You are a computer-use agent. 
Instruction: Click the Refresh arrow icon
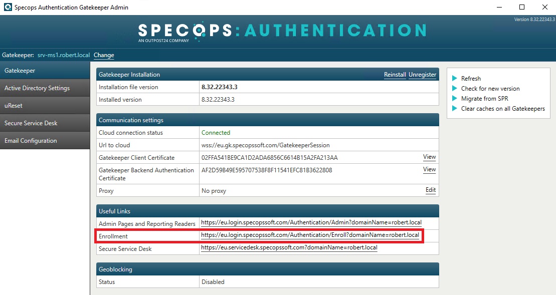point(455,78)
